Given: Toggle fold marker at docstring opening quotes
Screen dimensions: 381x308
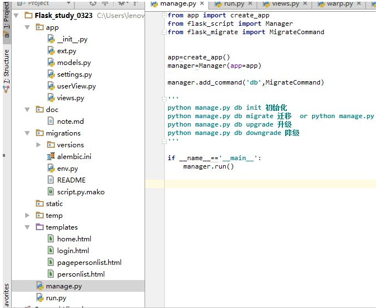Looking at the screenshot, I should 164,99.
